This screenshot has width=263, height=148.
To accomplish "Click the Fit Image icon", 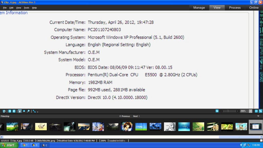I will click(260, 111).
